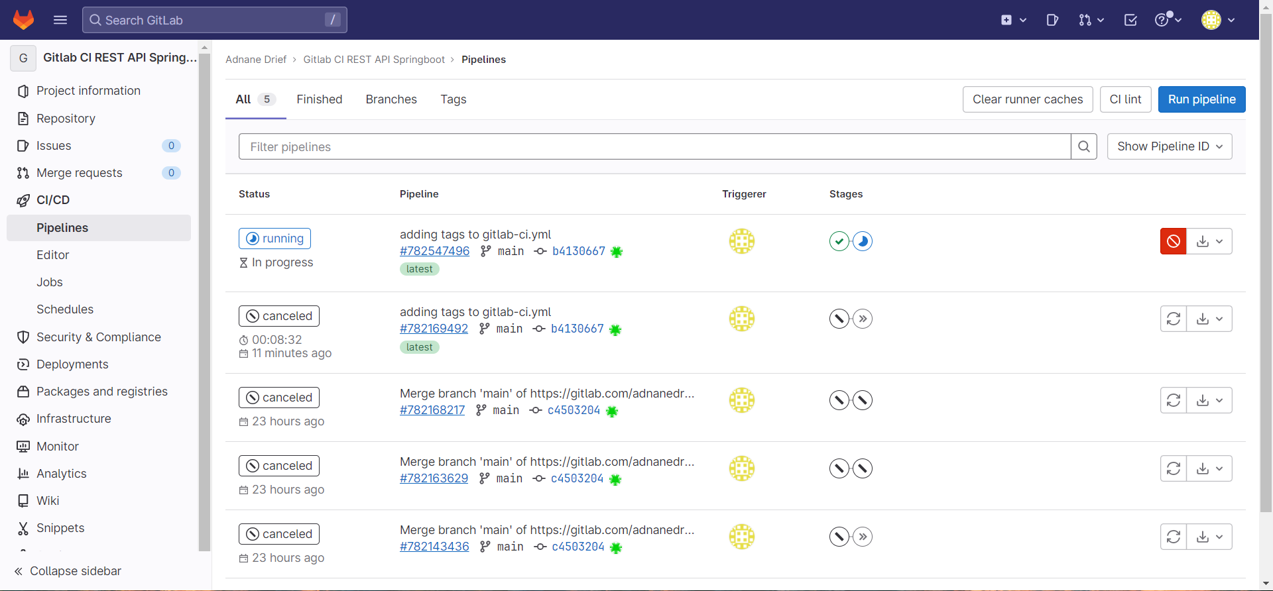This screenshot has width=1273, height=591.
Task: Click the running stage icon of first pipeline
Action: (863, 241)
